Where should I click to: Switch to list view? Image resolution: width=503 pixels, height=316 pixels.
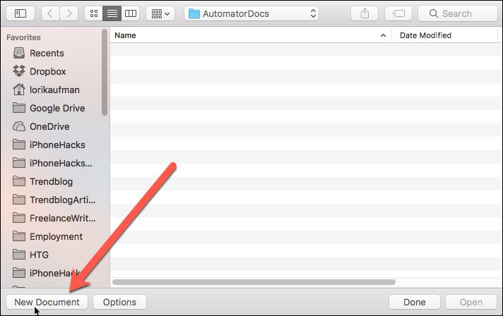point(112,13)
